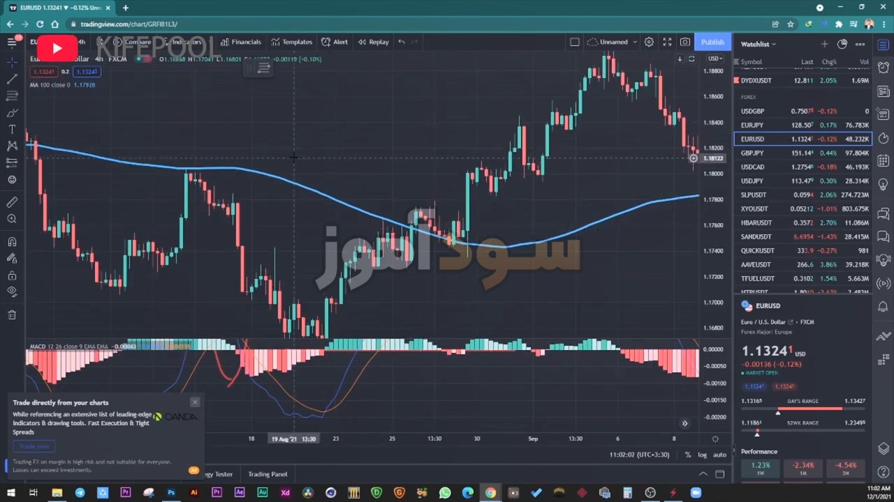Click the browser address bar URL
The height and width of the screenshot is (502, 894).
[x=129, y=24]
